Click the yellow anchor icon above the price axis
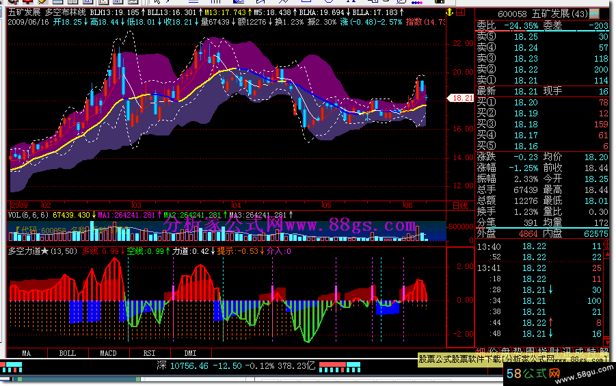This screenshot has width=616, height=386. tap(450, 12)
